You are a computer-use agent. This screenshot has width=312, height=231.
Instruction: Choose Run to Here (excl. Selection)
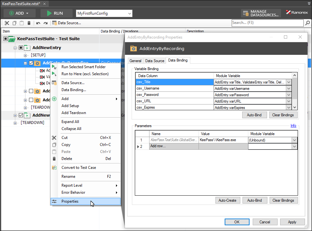coord(85,74)
